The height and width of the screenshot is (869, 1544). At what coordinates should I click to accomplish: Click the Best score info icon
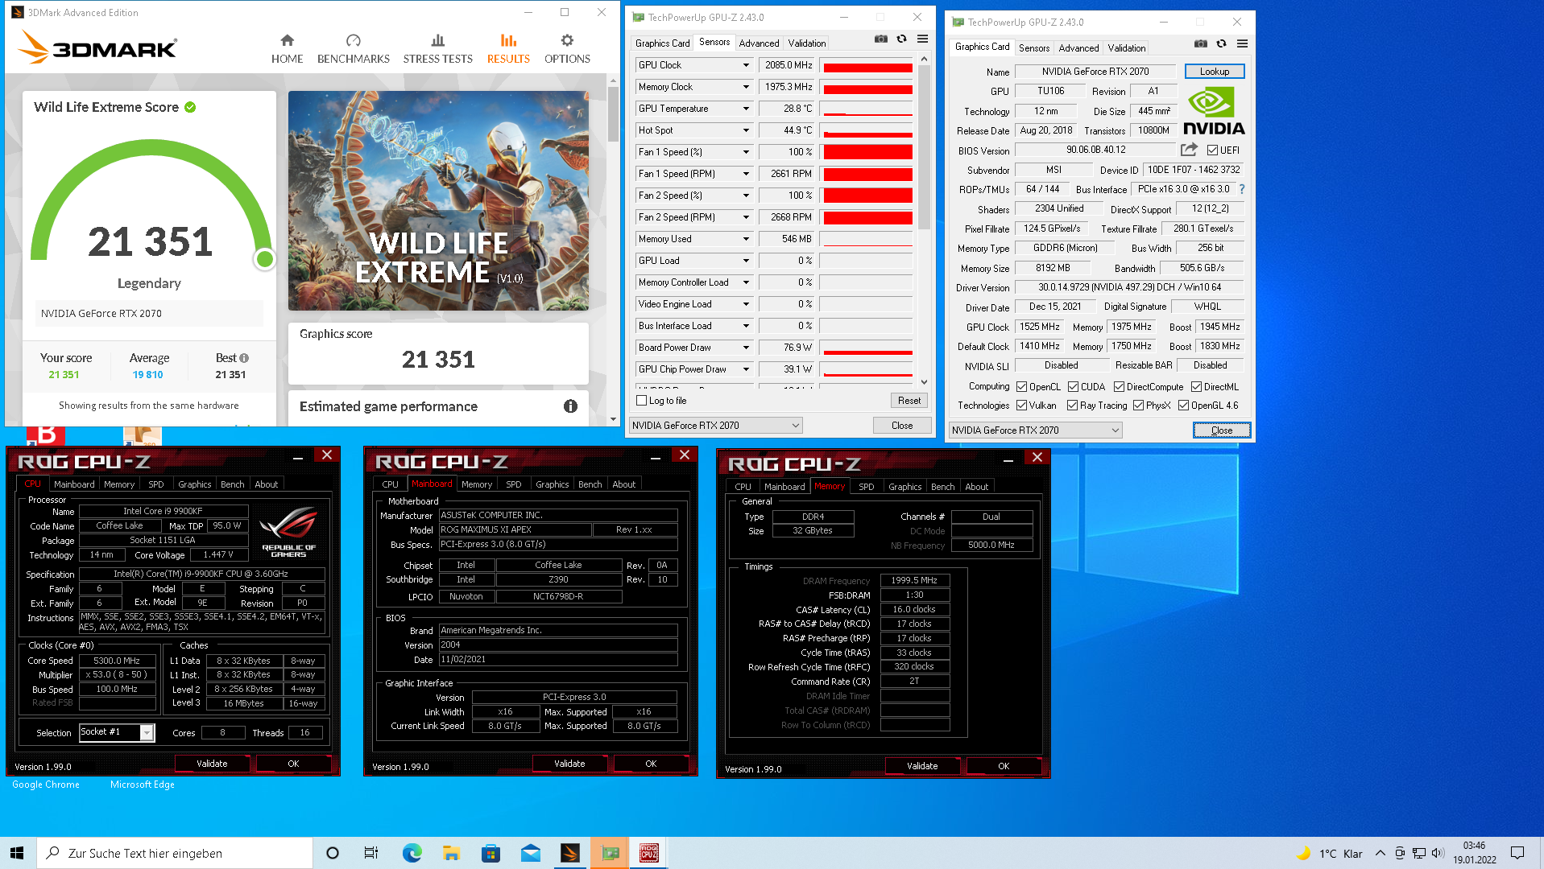(x=244, y=358)
